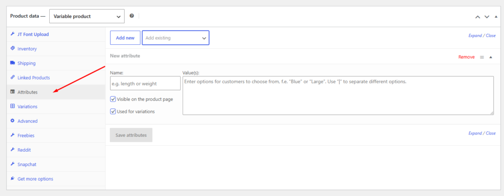
Task: Toggle Visible on the product page checkbox
Action: click(x=113, y=99)
